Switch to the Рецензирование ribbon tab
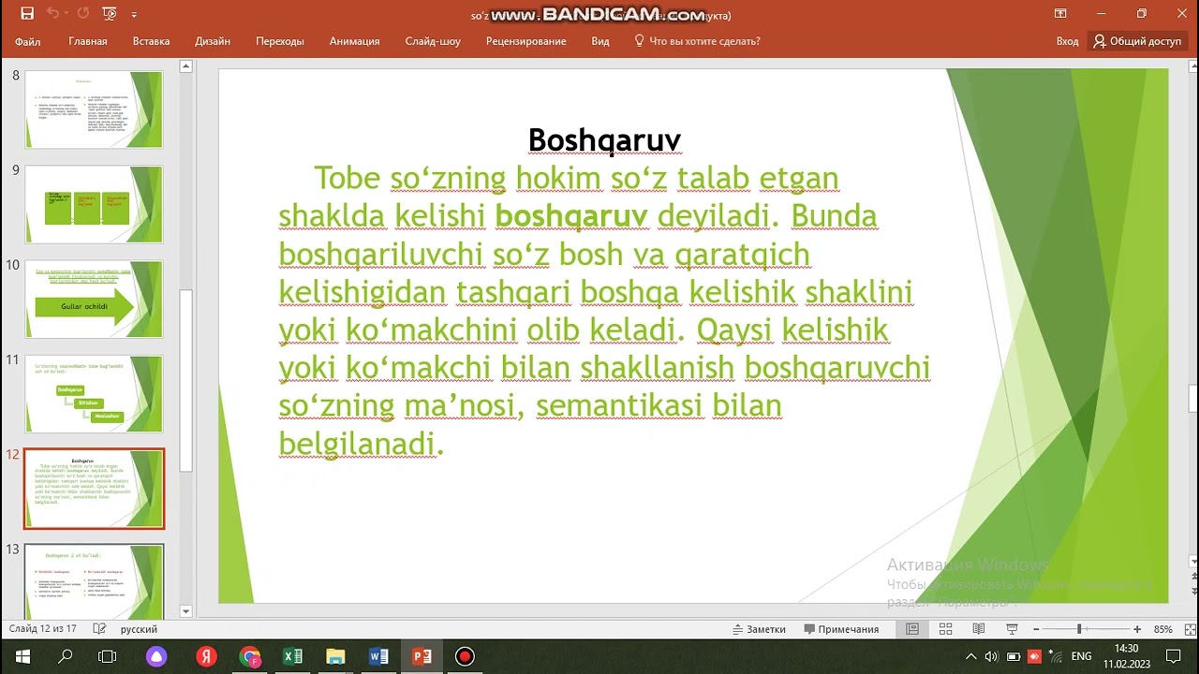The image size is (1199, 674). (525, 41)
